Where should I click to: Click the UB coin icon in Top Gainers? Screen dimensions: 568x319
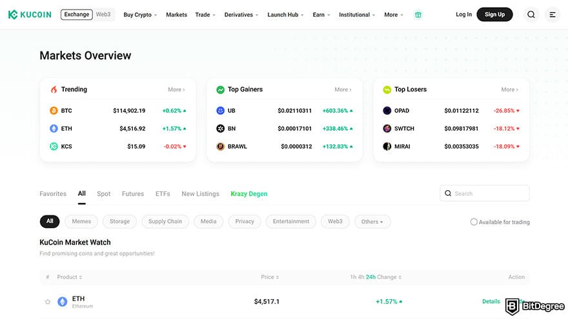click(220, 111)
